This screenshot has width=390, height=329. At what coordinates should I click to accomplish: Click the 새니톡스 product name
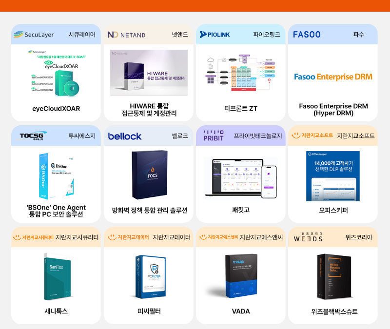pos(56,311)
